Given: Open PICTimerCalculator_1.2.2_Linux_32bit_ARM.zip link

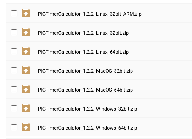Looking at the screenshot, I should tap(90, 14).
